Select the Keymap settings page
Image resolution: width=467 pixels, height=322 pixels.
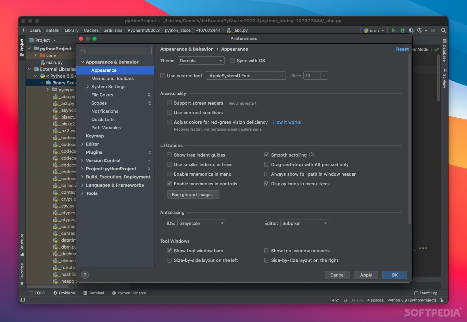95,136
